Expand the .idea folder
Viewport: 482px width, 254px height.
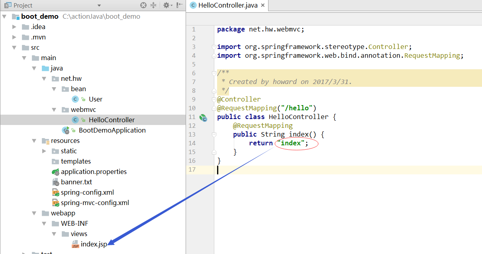pos(14,27)
